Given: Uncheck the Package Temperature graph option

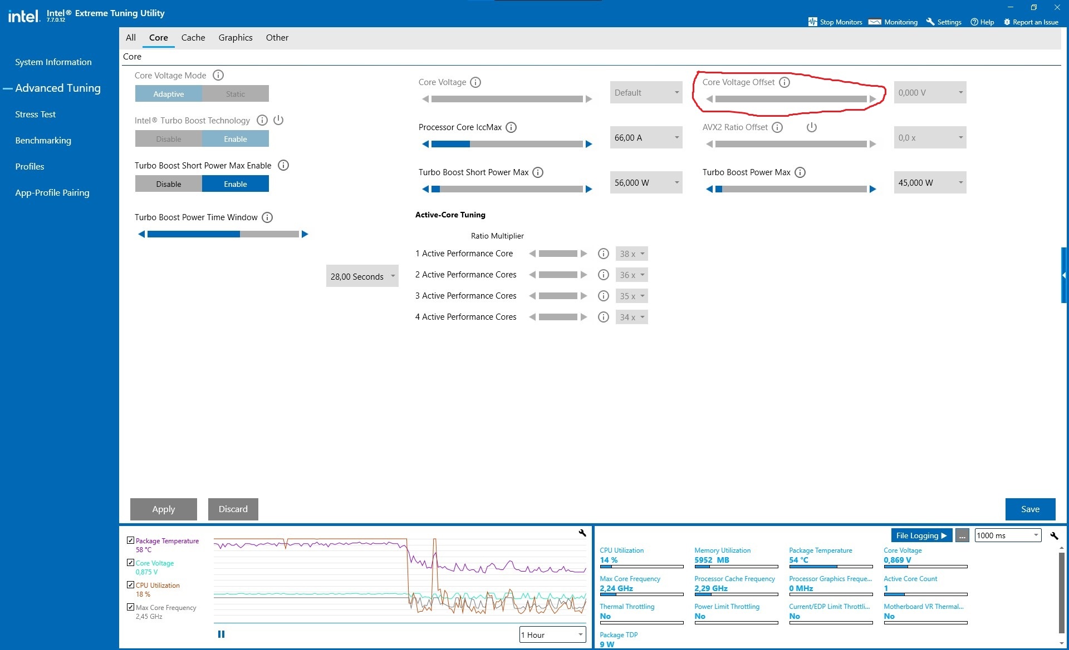Looking at the screenshot, I should click(131, 540).
